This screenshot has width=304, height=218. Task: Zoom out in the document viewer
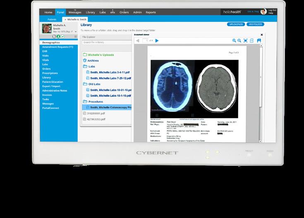[x=239, y=41]
